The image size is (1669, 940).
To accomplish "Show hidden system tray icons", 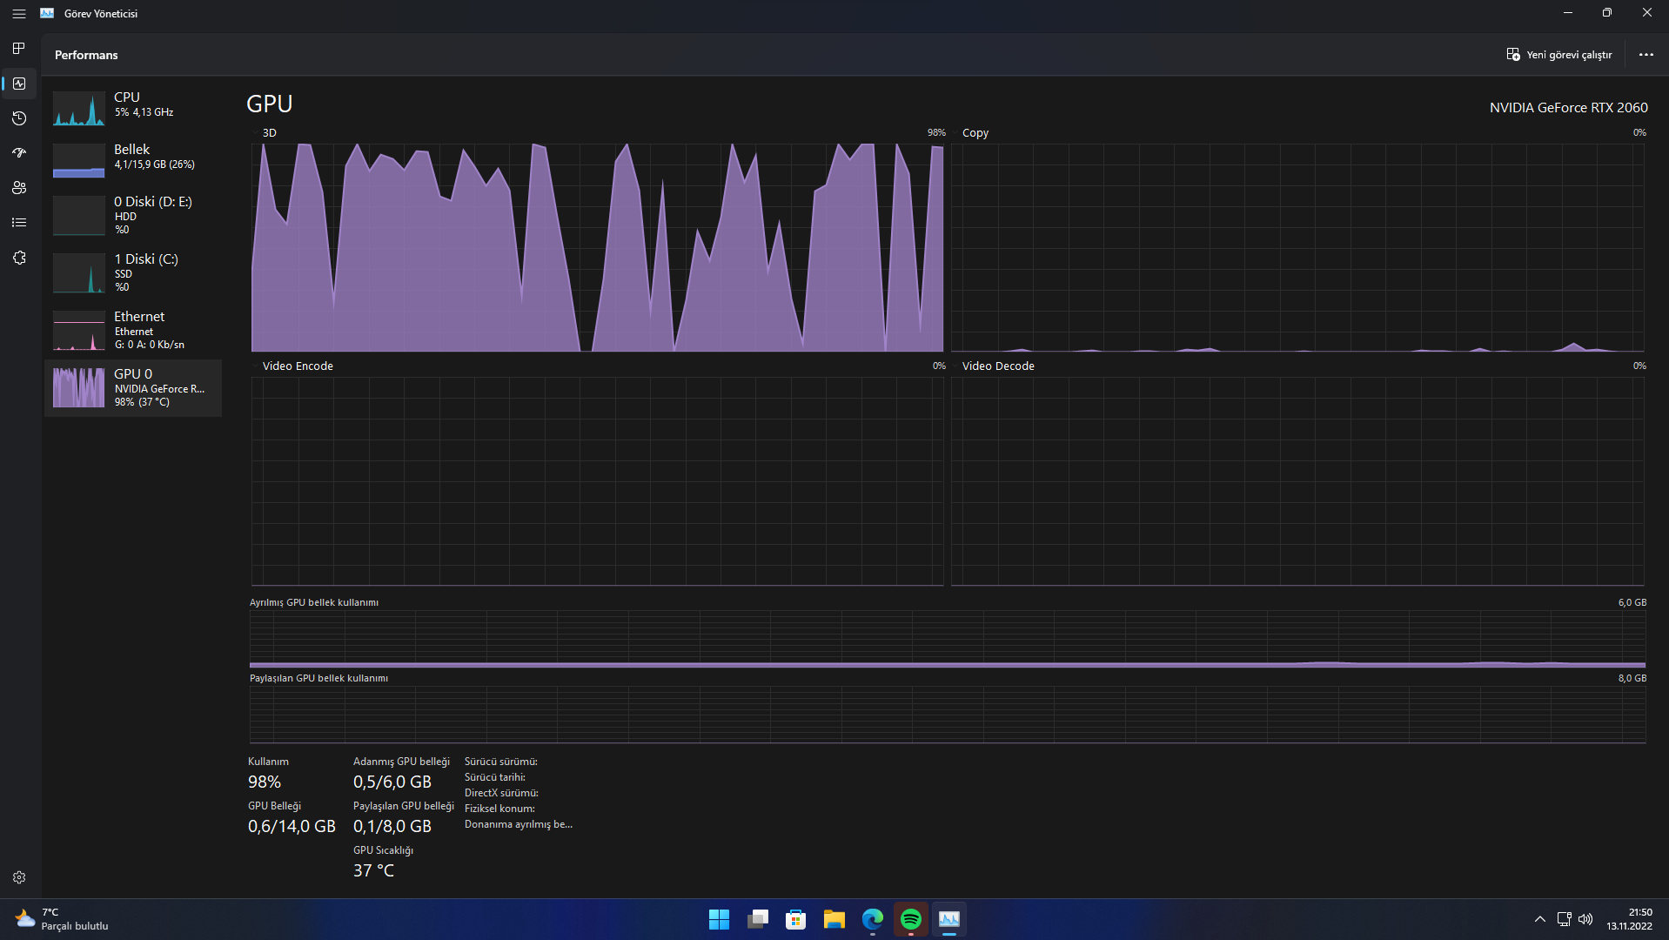I will 1539,919.
